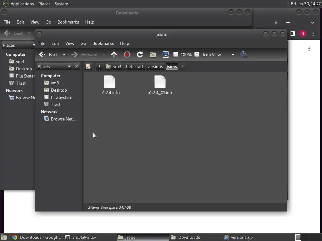Open Chrome three-dot menu
The image size is (322, 241).
click(x=313, y=34)
